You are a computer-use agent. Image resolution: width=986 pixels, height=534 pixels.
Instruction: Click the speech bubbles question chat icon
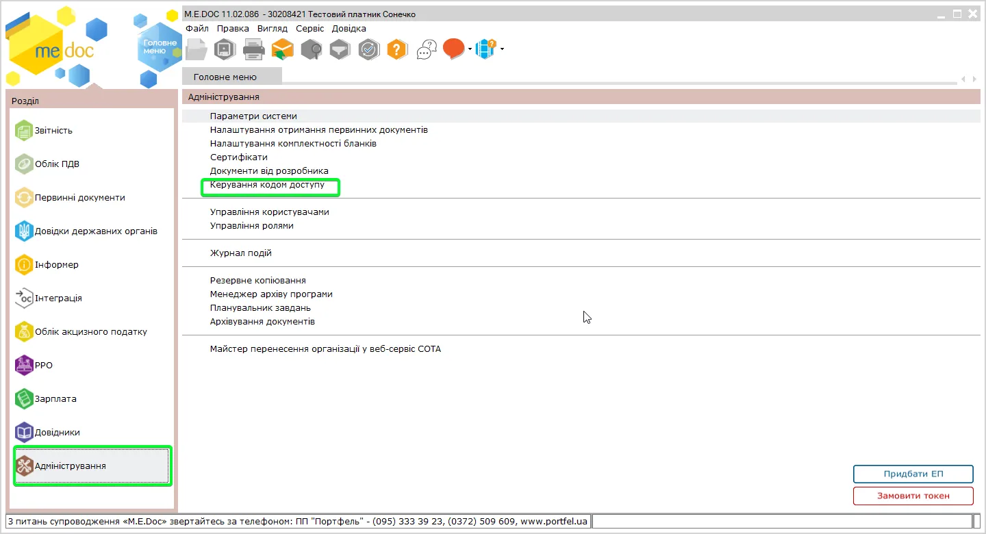(427, 49)
